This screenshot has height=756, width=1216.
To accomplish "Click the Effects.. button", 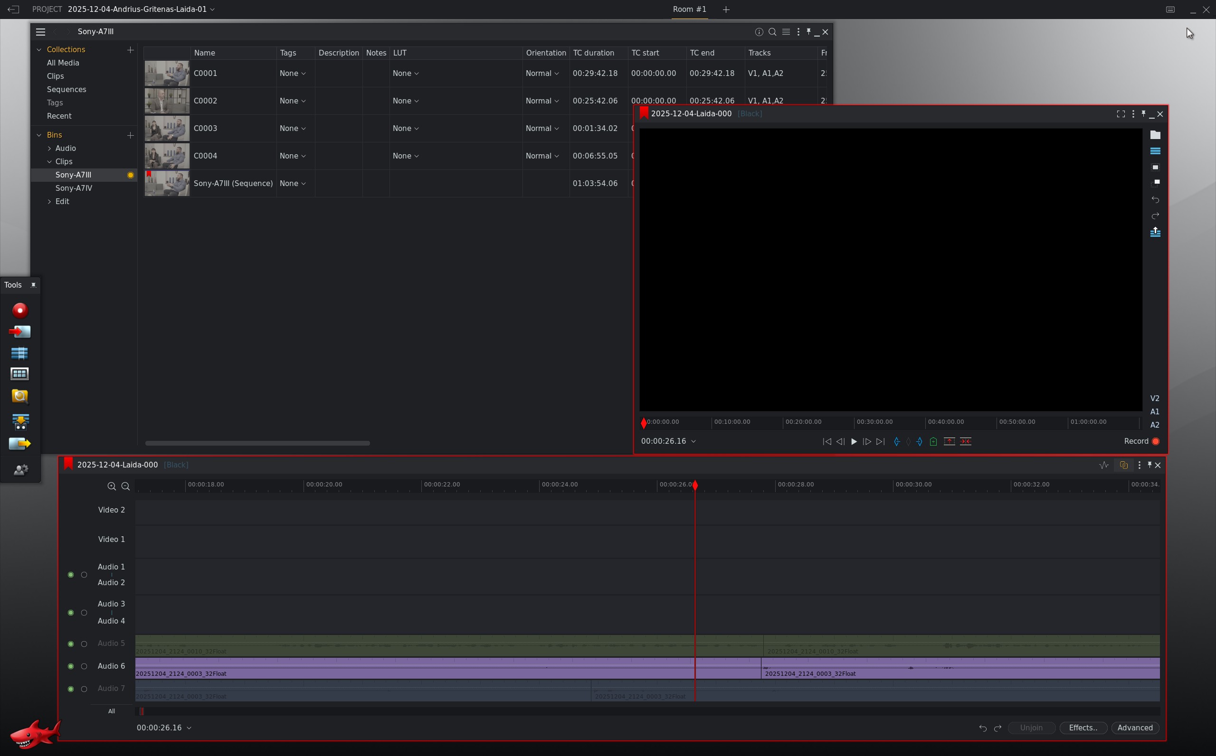I will (x=1083, y=728).
